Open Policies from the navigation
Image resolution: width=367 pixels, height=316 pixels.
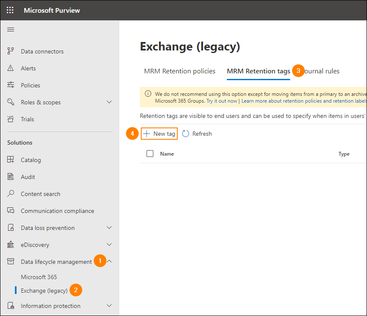[31, 85]
